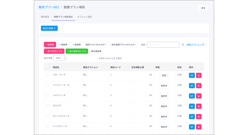Viewport: 248px width, 135px height.
Task: Click 他の放題プランからコピー button
Action: coord(124,45)
